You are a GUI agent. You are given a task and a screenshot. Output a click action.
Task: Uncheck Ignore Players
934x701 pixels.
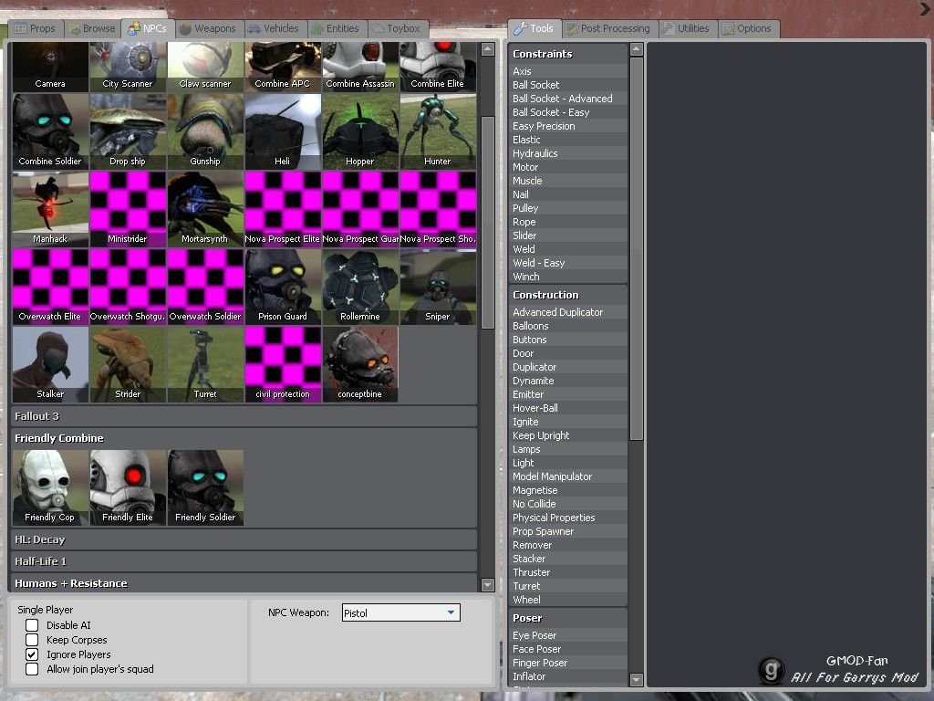(32, 654)
